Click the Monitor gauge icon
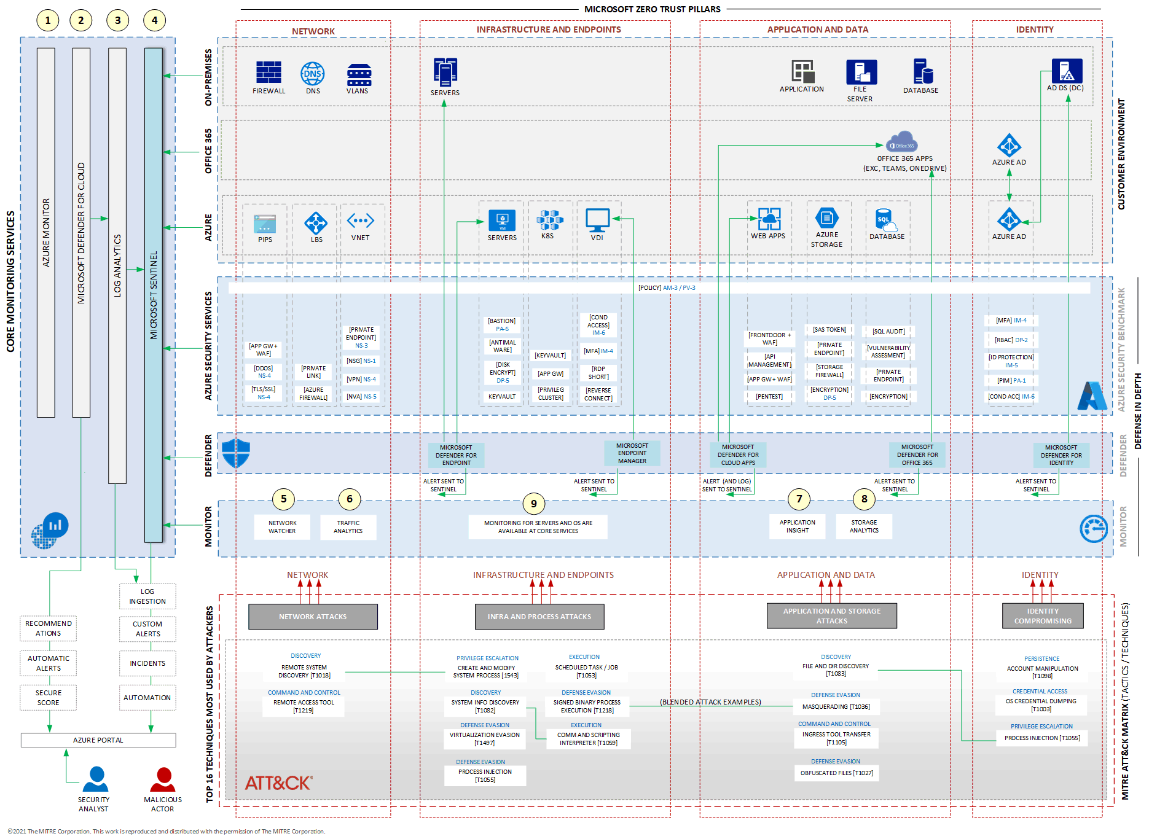This screenshot has height=839, width=1149. 1094,529
